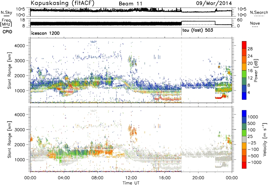Screen dimensions: 268x185
Task: Click the '04:00' time tick label
Action: (x=64, y=178)
